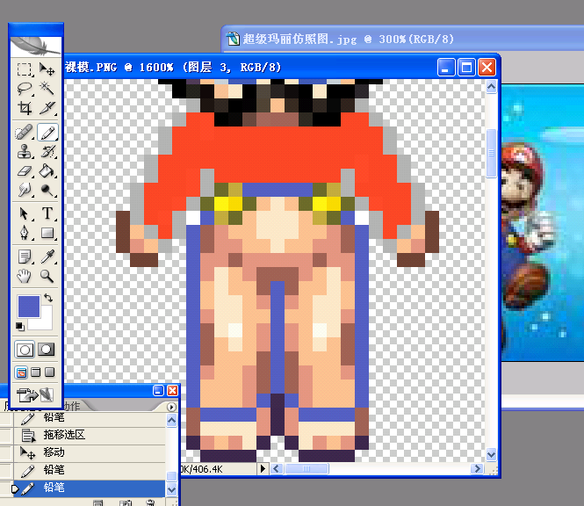Image resolution: width=584 pixels, height=506 pixels.
Task: Select the Move tool in toolbox
Action: click(47, 69)
